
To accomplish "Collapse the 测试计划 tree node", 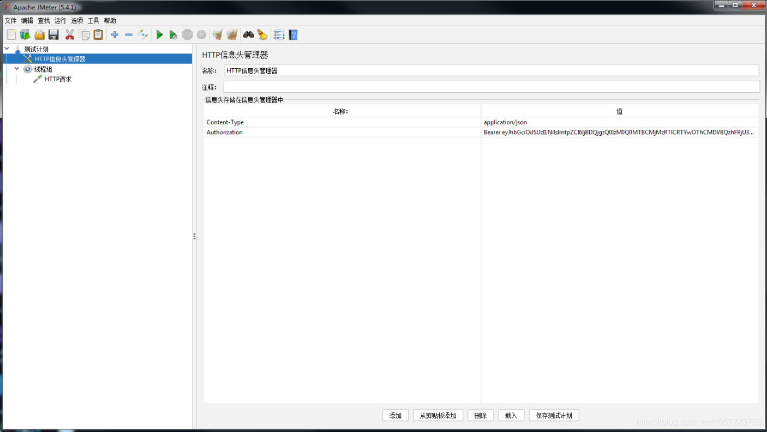I will tap(7, 49).
